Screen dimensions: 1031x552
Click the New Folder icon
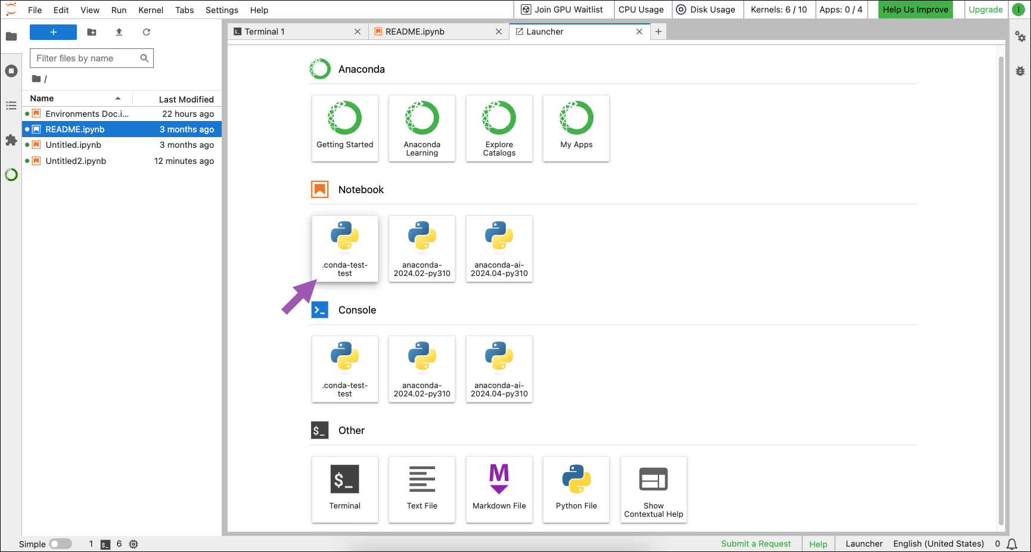92,32
